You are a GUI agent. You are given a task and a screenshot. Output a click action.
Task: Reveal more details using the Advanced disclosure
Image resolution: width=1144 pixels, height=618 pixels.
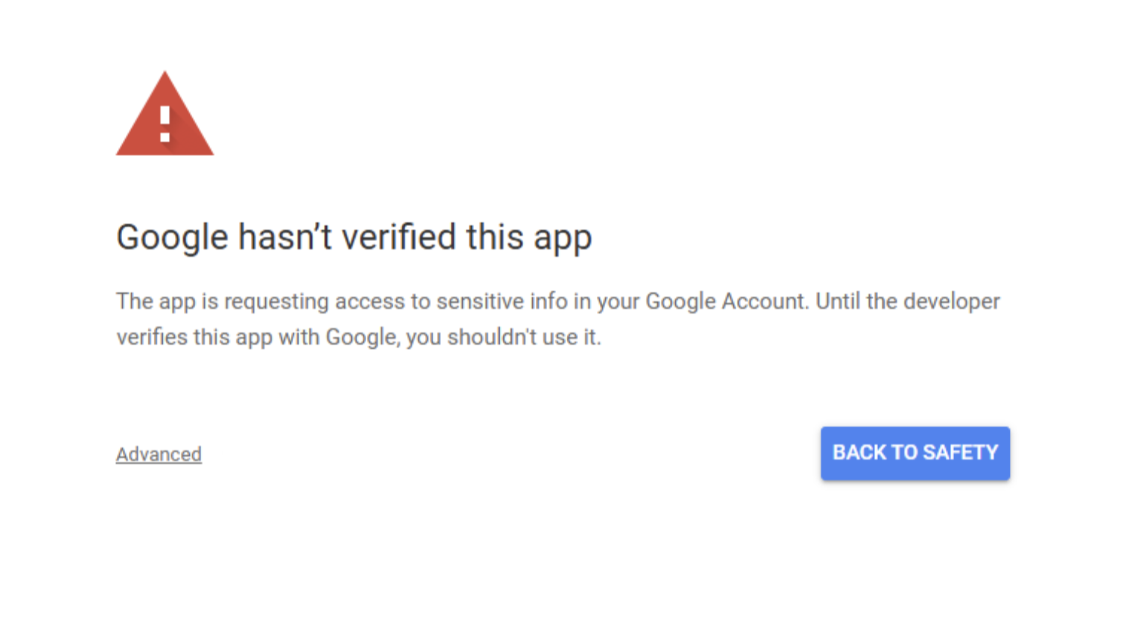click(x=158, y=454)
